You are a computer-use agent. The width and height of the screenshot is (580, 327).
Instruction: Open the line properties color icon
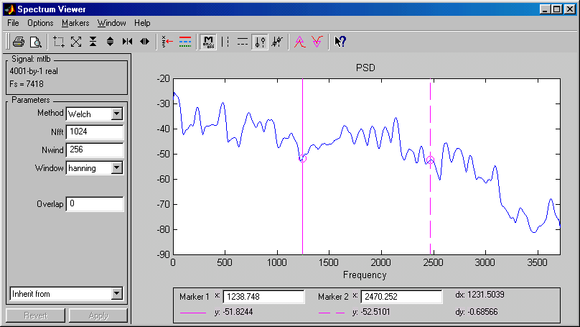coord(184,42)
